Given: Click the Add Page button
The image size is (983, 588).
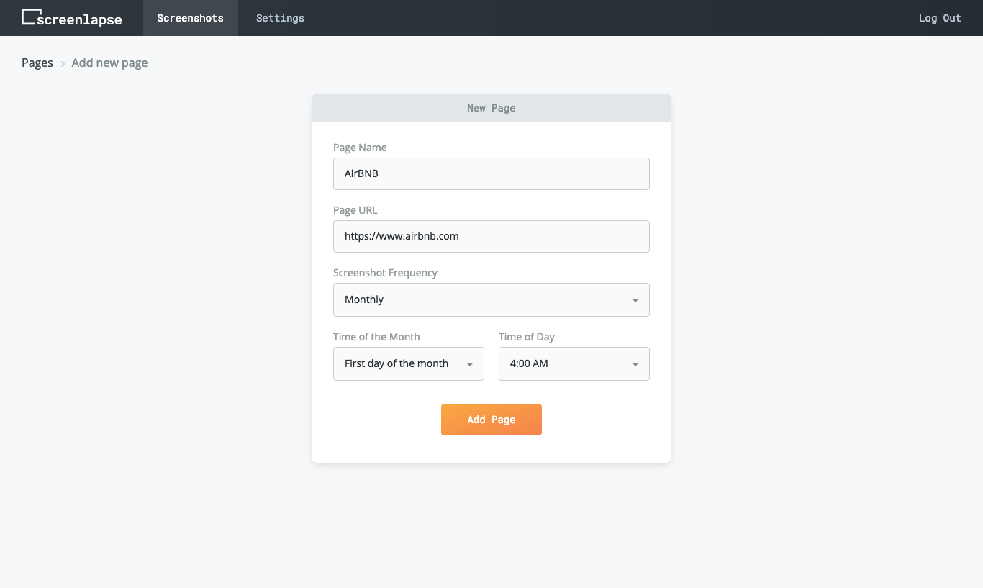Looking at the screenshot, I should (491, 420).
